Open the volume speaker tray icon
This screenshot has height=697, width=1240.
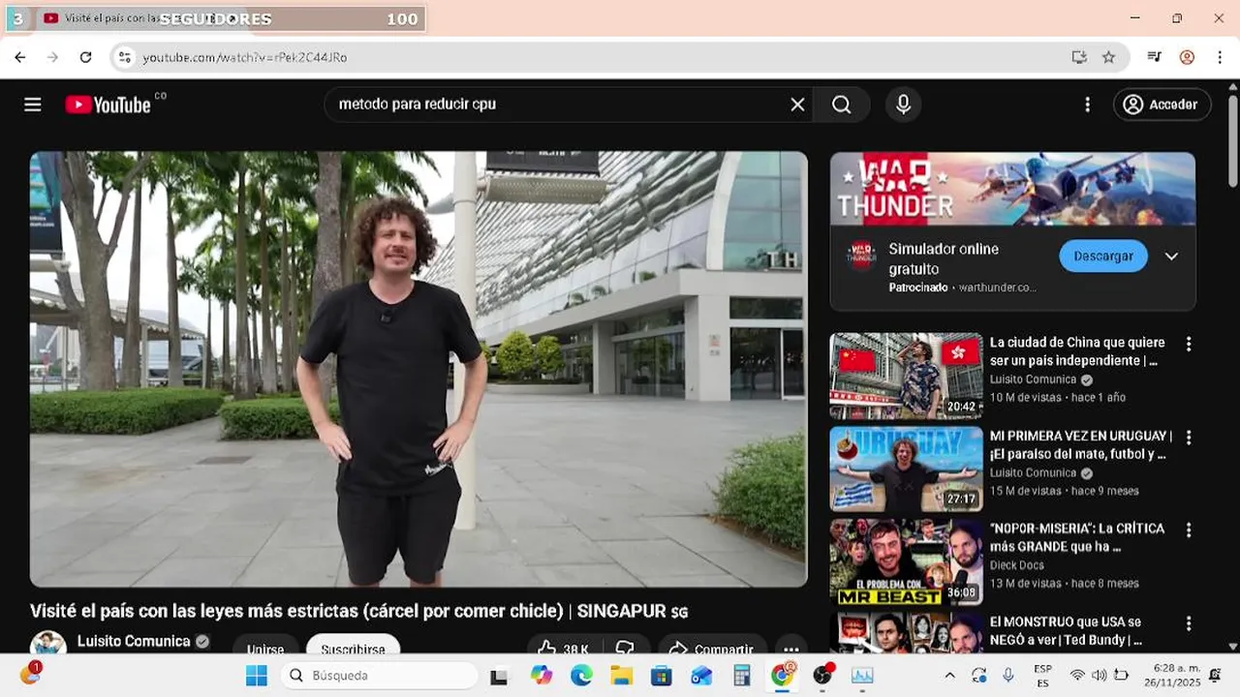point(1100,676)
